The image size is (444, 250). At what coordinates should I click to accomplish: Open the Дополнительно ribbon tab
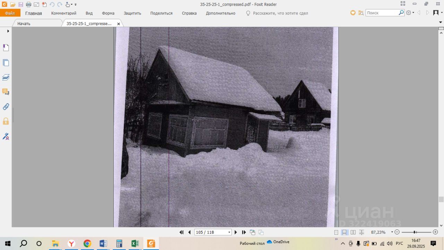(x=221, y=13)
